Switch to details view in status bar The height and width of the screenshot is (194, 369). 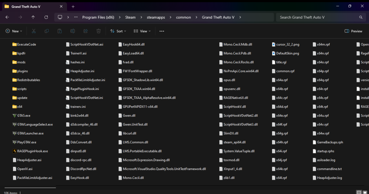tap(359, 192)
